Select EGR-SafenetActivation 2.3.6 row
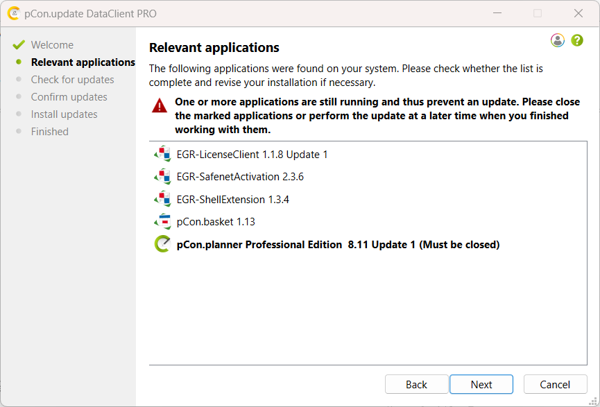This screenshot has height=407, width=600. click(x=368, y=177)
